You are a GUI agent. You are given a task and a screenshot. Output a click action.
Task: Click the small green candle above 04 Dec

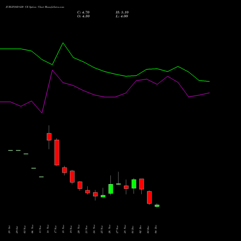(157, 206)
